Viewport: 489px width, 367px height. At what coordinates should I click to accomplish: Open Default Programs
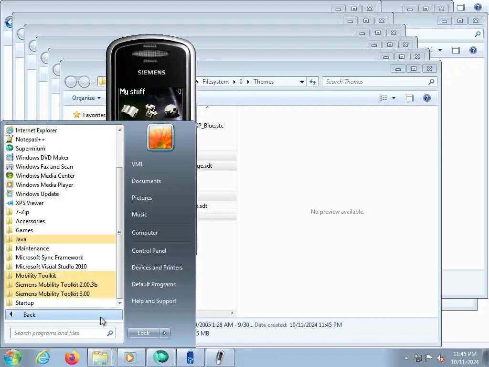tap(153, 284)
